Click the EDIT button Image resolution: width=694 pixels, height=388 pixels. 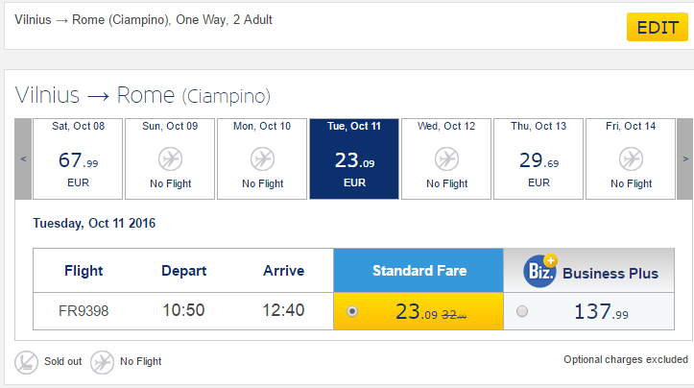[x=658, y=27]
